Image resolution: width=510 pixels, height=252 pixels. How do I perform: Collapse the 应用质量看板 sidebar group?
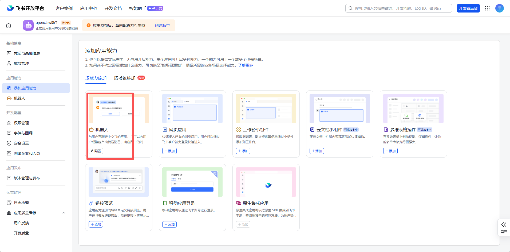click(x=64, y=213)
